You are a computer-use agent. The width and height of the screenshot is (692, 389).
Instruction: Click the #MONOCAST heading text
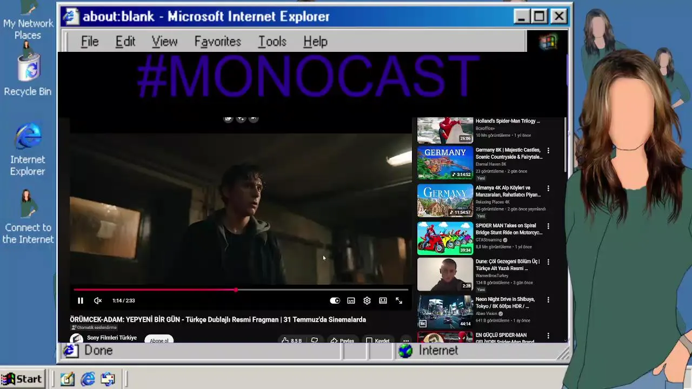(x=307, y=76)
